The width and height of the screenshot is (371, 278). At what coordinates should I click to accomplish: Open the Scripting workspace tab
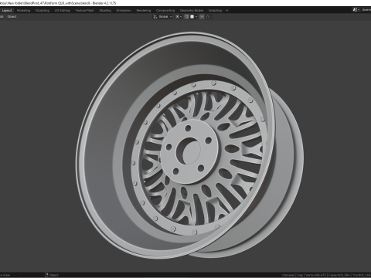pos(215,11)
